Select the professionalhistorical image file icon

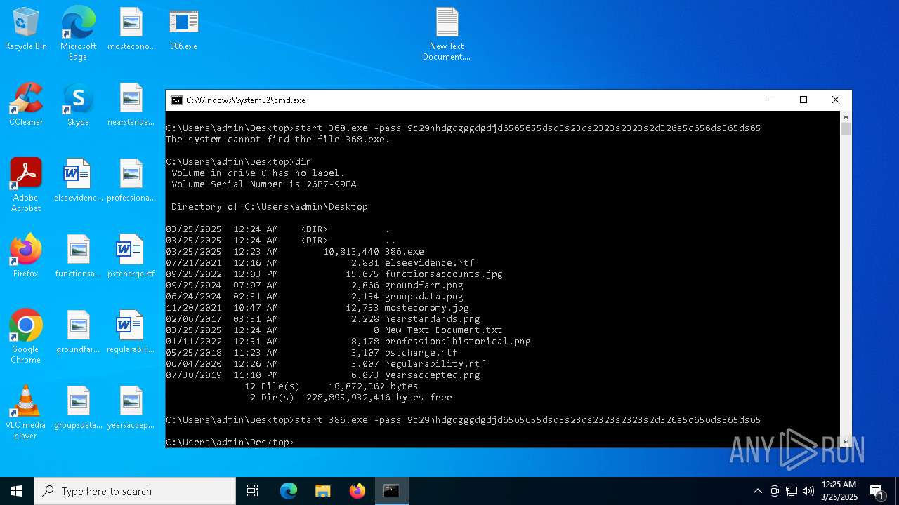[x=131, y=180]
